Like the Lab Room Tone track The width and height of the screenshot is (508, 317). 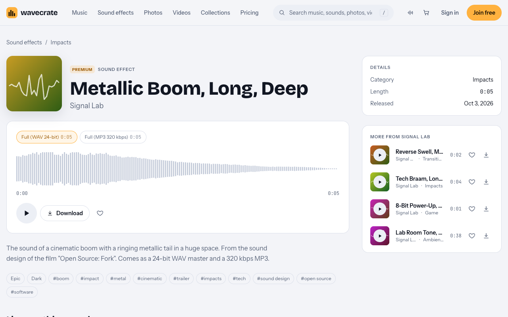click(472, 236)
